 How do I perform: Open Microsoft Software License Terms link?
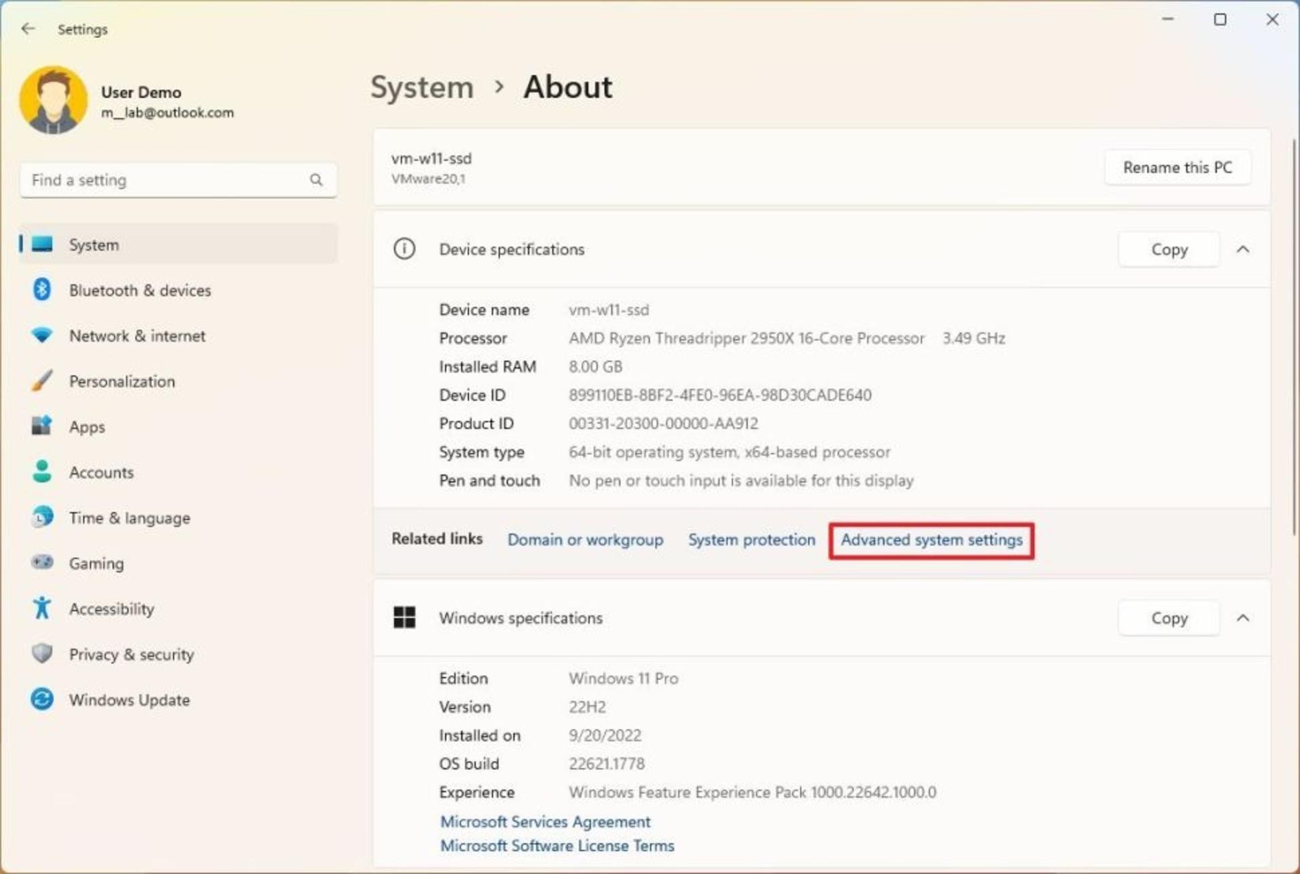click(557, 846)
